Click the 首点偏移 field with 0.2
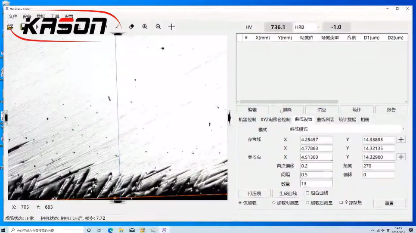The width and height of the screenshot is (416, 233). pyautogui.click(x=317, y=166)
